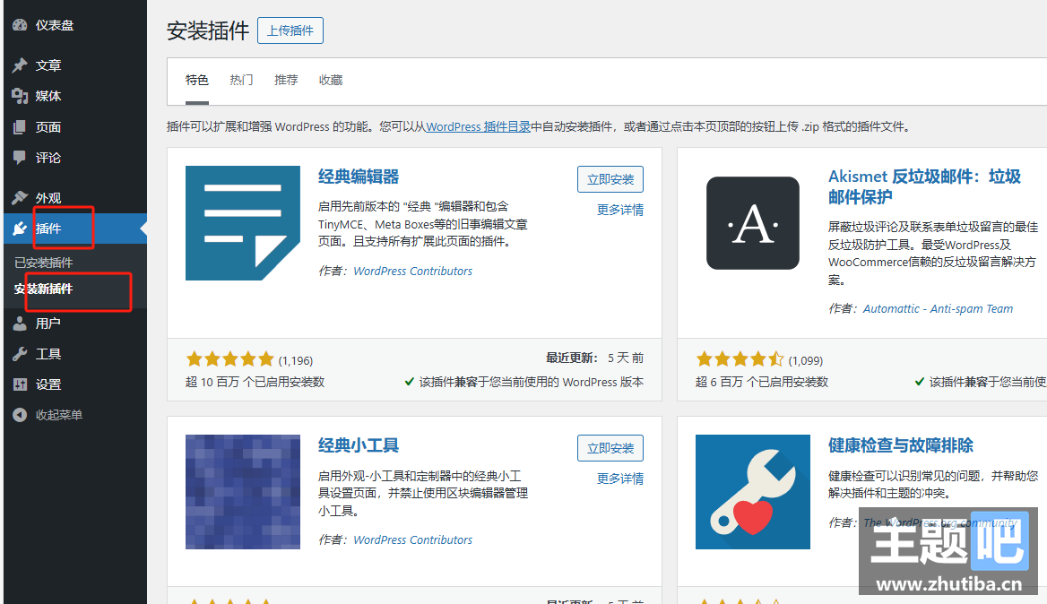Click the 外观 paintbrush icon
This screenshot has width=1047, height=604.
click(20, 197)
